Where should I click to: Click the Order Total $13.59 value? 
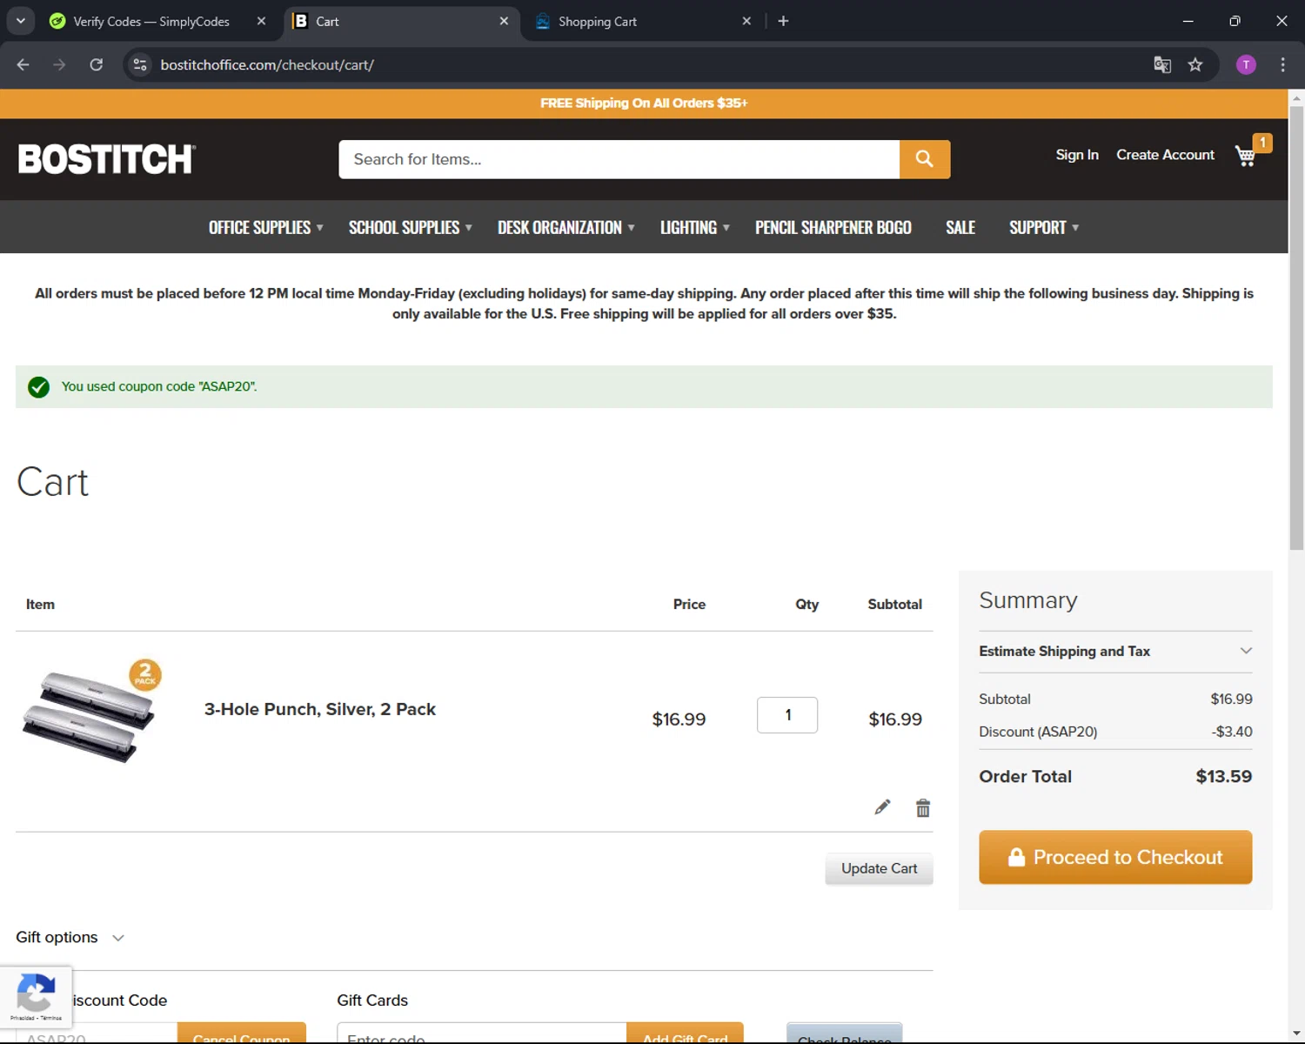pos(1223,776)
